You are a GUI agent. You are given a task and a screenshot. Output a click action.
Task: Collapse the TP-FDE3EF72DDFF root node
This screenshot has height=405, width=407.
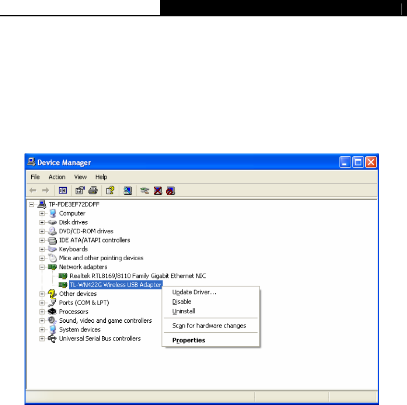coord(31,205)
